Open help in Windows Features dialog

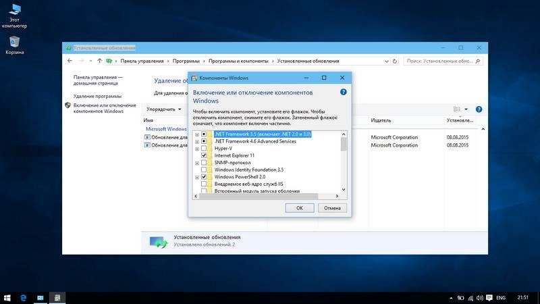tap(344, 92)
